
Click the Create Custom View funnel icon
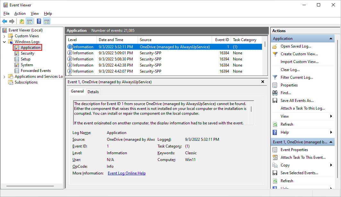tap(275, 54)
